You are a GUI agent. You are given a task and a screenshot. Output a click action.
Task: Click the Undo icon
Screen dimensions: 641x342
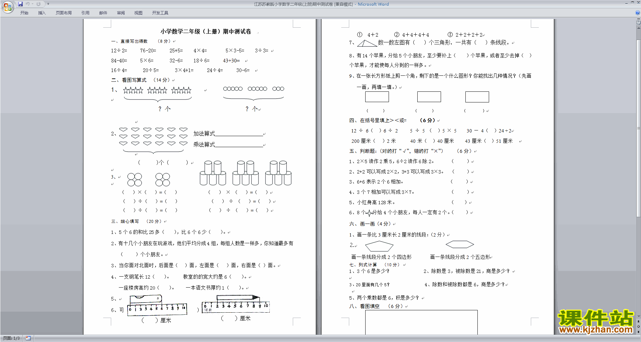[x=28, y=4]
